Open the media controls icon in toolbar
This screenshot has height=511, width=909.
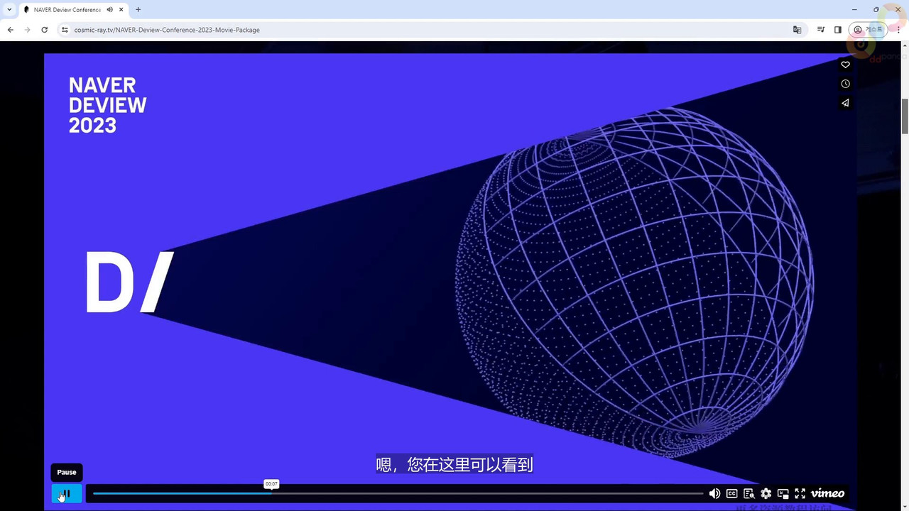pos(821,30)
